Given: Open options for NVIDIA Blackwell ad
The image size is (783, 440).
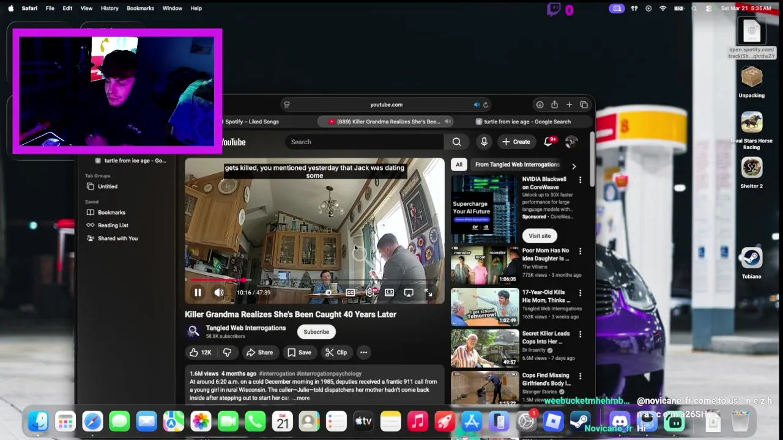Looking at the screenshot, I should (x=580, y=180).
